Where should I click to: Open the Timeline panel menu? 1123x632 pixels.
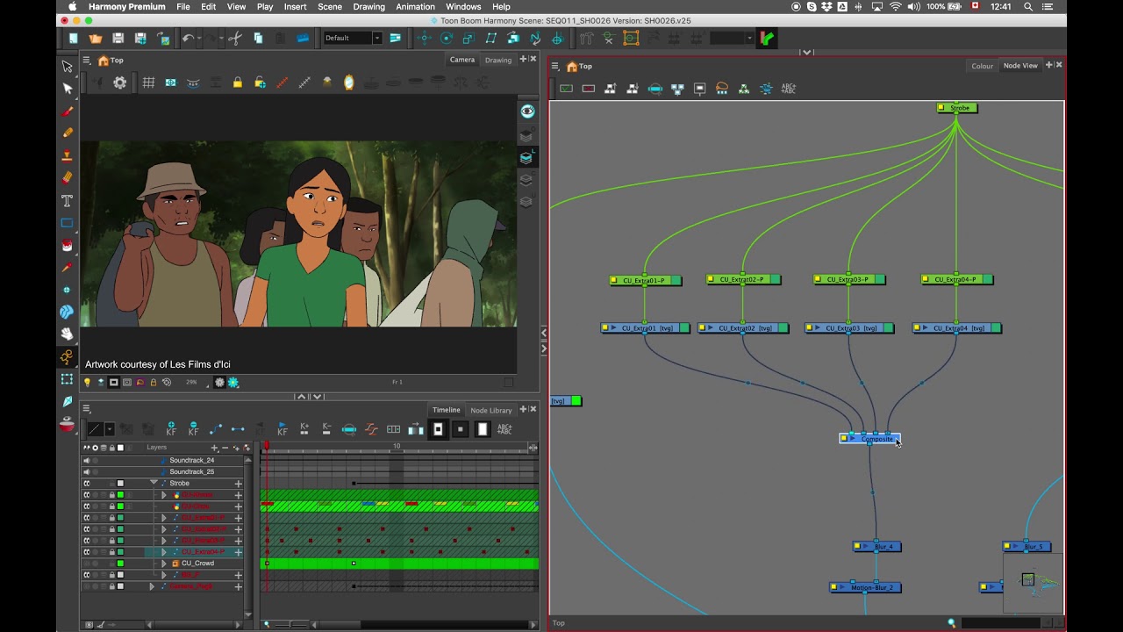pyautogui.click(x=87, y=409)
